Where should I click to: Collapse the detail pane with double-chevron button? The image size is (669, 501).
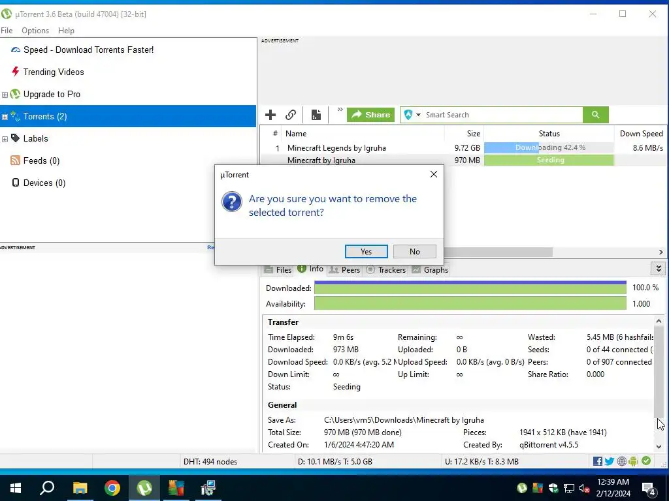[x=659, y=269]
